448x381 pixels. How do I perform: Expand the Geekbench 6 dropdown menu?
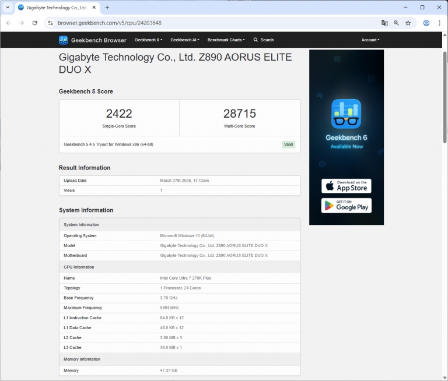pos(148,40)
